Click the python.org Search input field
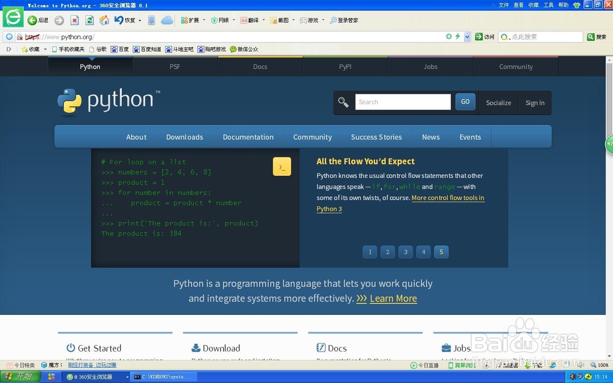613x383 pixels. coord(403,102)
